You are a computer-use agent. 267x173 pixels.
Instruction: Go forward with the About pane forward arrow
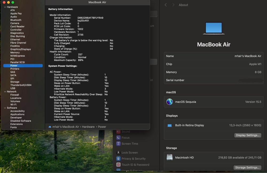click(173, 5)
